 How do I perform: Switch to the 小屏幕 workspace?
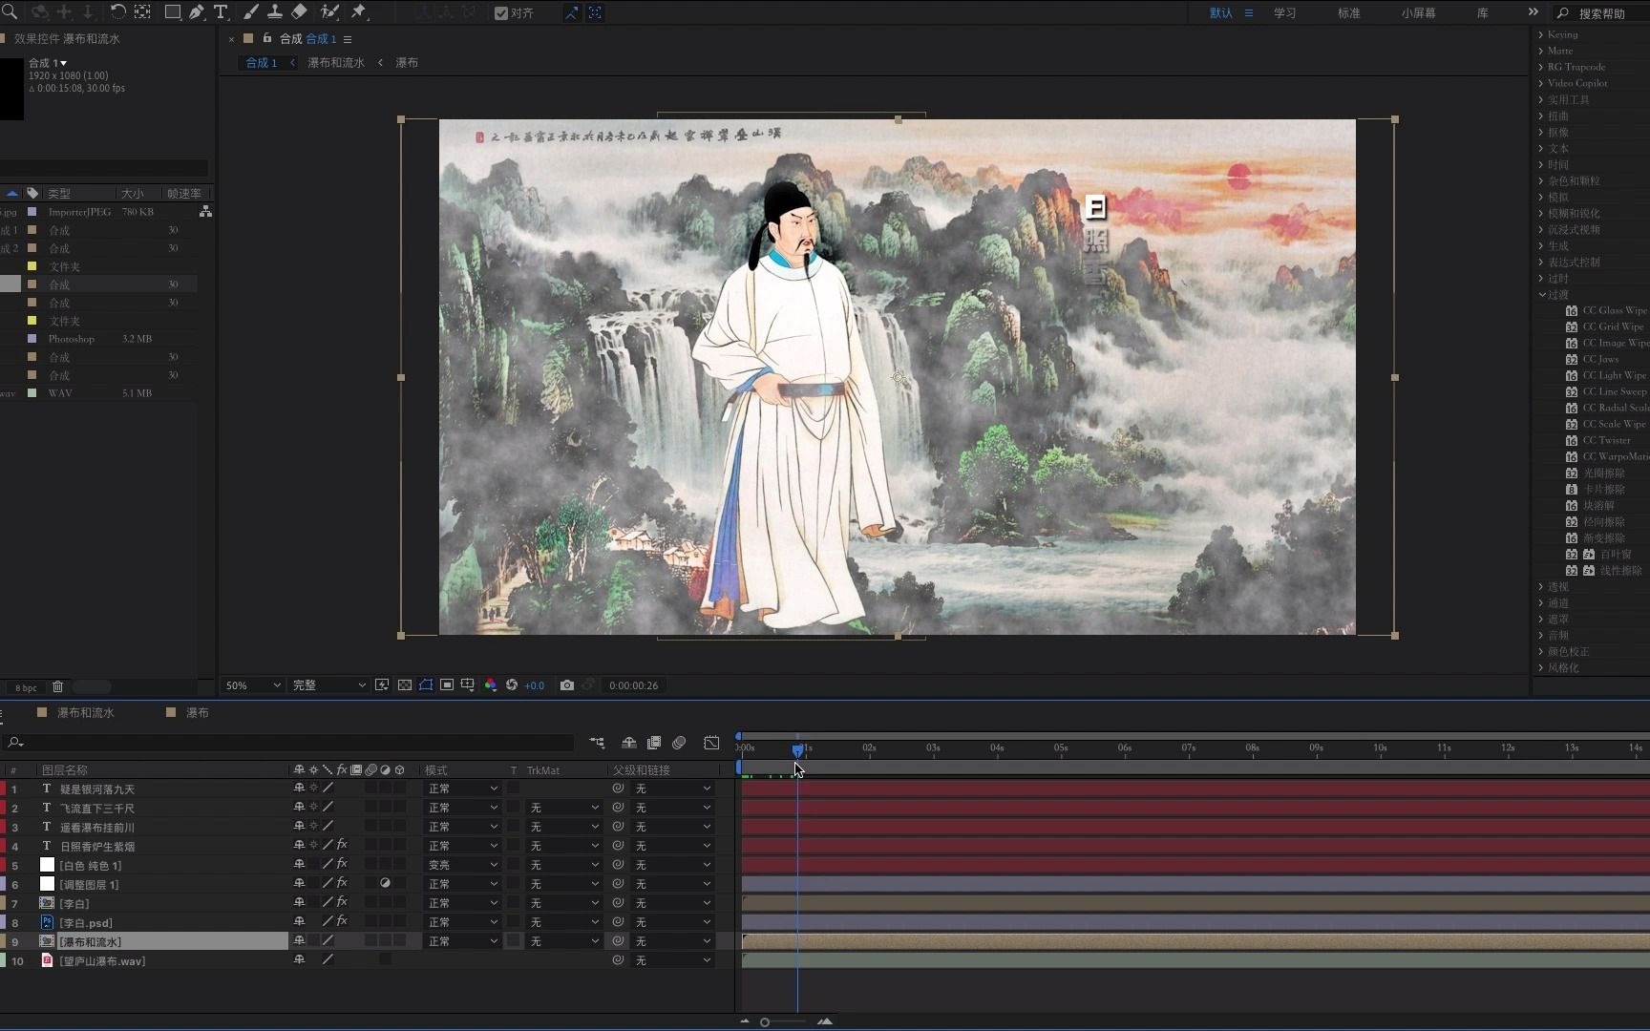tap(1418, 13)
